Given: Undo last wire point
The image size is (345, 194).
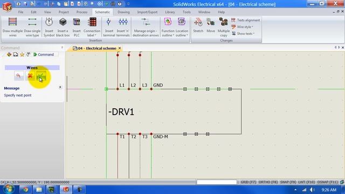Looking at the screenshot, I should (x=19, y=76).
